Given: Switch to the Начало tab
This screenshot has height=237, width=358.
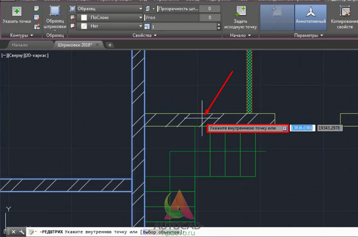Looking at the screenshot, I should point(20,45).
